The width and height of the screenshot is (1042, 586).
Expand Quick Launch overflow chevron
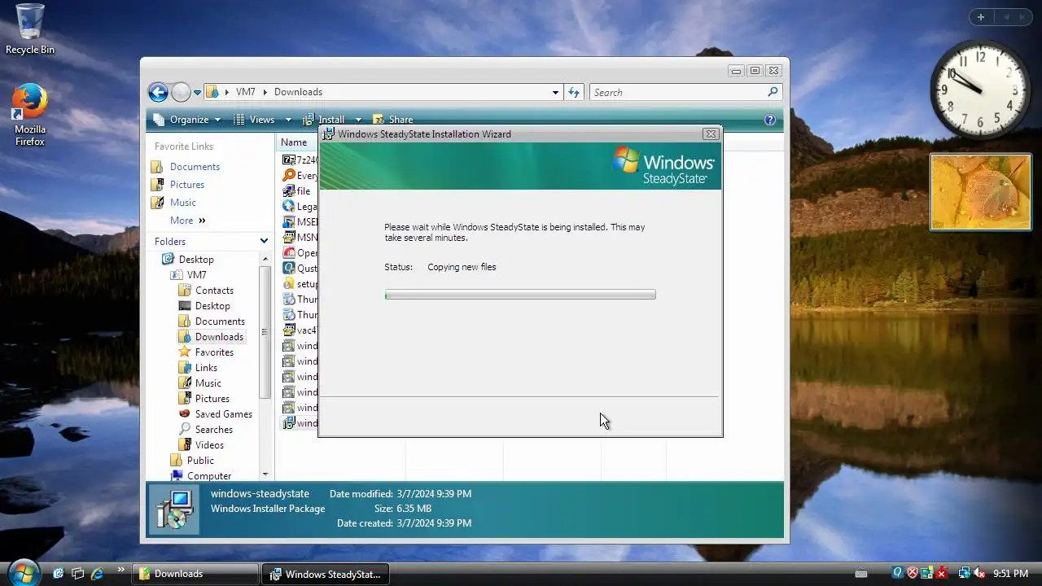(x=121, y=570)
